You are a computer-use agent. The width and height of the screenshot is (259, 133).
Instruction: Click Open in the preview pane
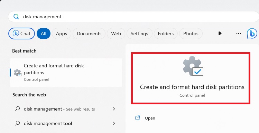(150, 118)
